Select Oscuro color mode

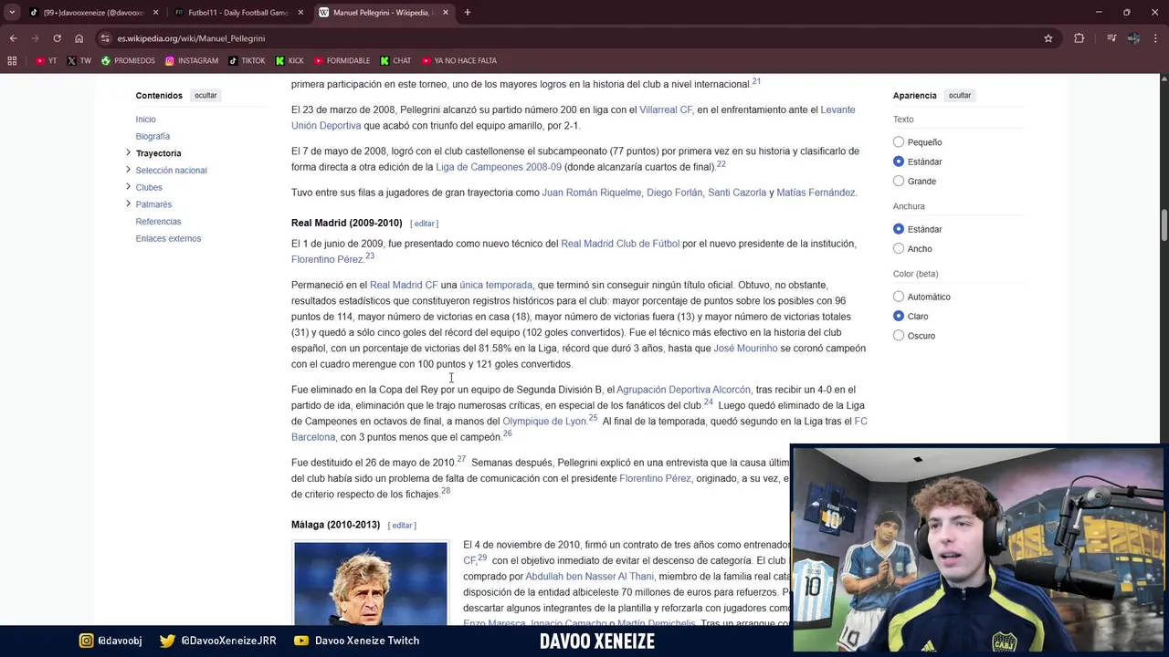[x=899, y=336]
